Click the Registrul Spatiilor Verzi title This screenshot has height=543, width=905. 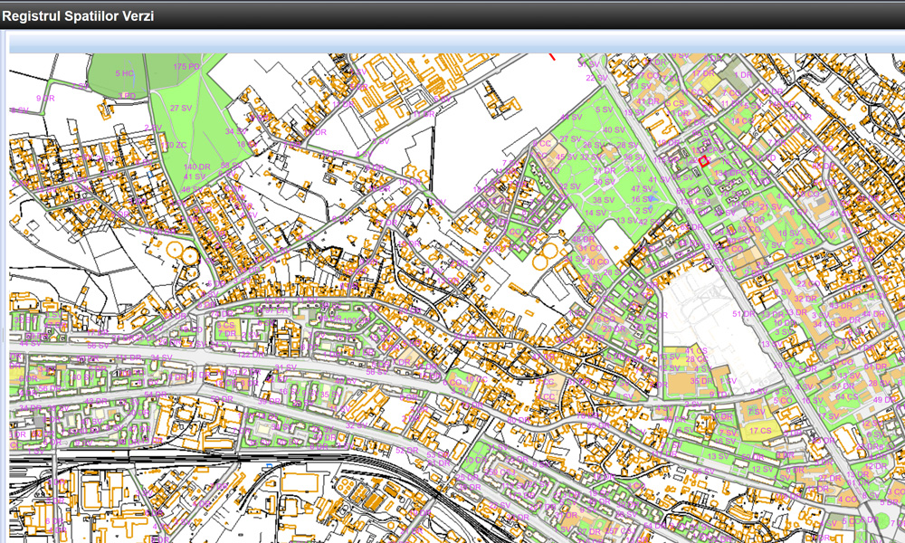[79, 14]
